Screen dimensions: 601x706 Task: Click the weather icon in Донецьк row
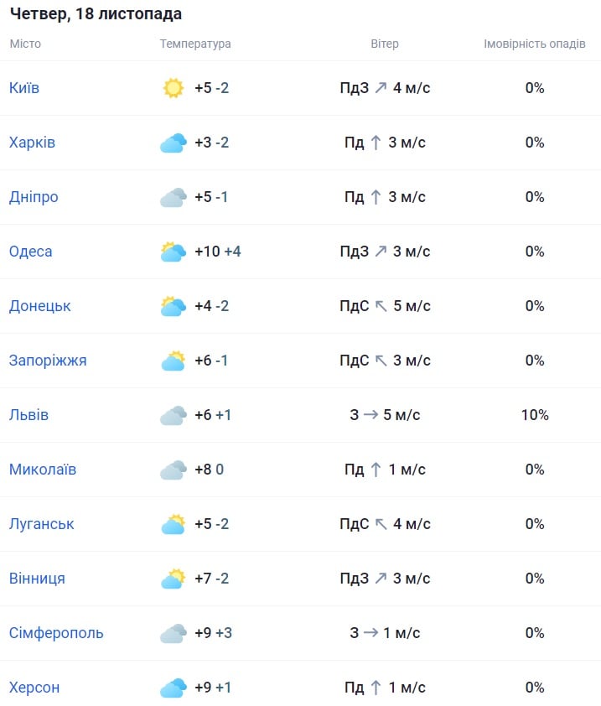[x=173, y=306]
